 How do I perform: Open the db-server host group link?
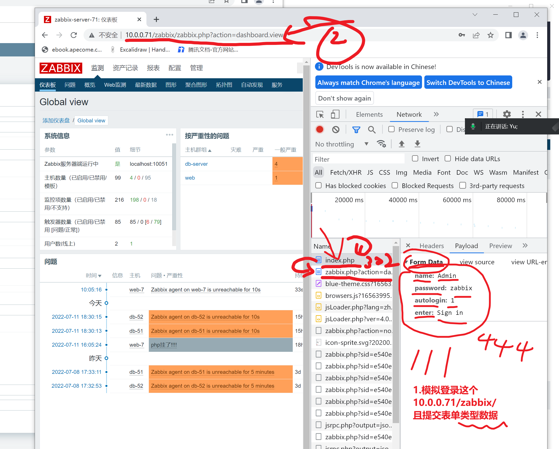(x=196, y=164)
